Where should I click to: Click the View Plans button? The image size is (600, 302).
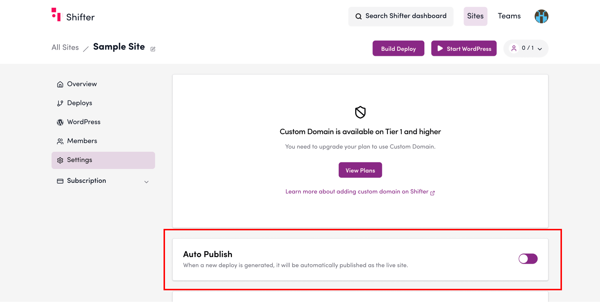point(360,170)
